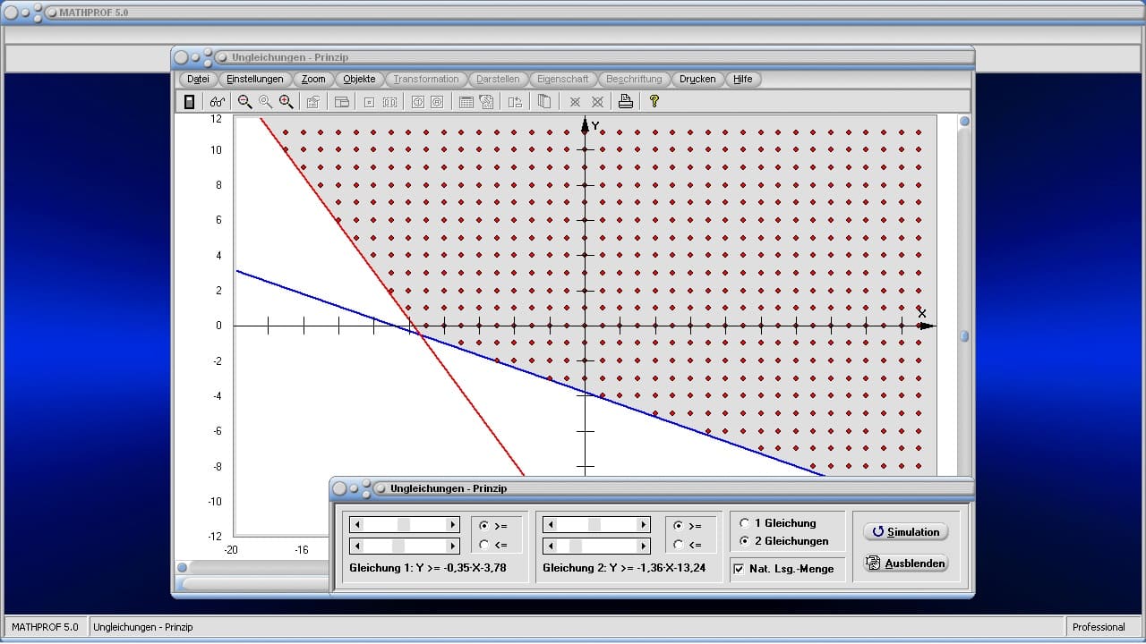This screenshot has width=1146, height=644.
Task: Open the Hilfe menu
Action: tap(743, 79)
